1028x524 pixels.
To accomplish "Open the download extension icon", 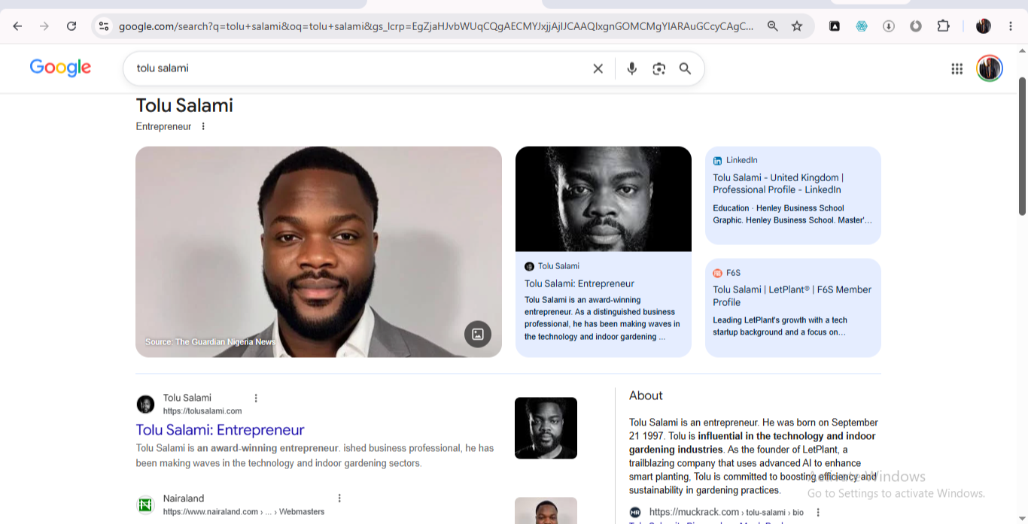I will pos(889,26).
